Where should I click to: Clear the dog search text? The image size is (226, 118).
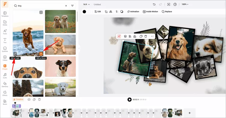[66, 6]
